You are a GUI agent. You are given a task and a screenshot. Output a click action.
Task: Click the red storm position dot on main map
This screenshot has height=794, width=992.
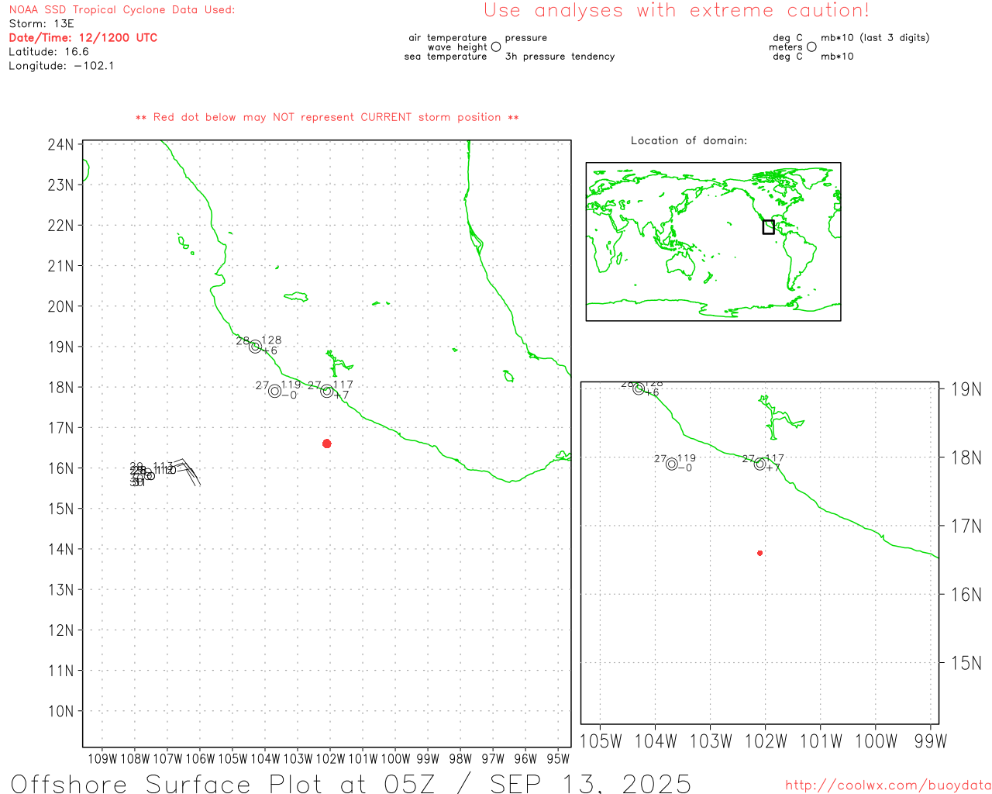tap(327, 444)
